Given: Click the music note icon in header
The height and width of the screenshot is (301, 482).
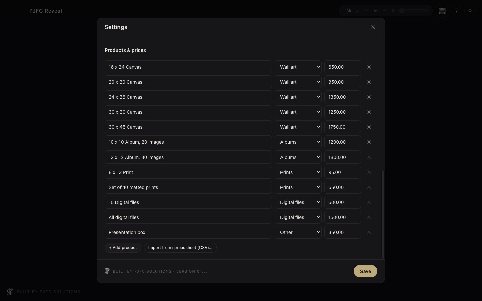Looking at the screenshot, I should [457, 11].
